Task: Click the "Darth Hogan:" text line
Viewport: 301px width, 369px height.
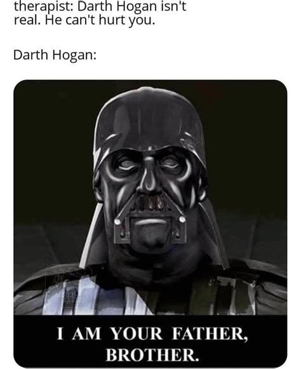Action: 55,55
